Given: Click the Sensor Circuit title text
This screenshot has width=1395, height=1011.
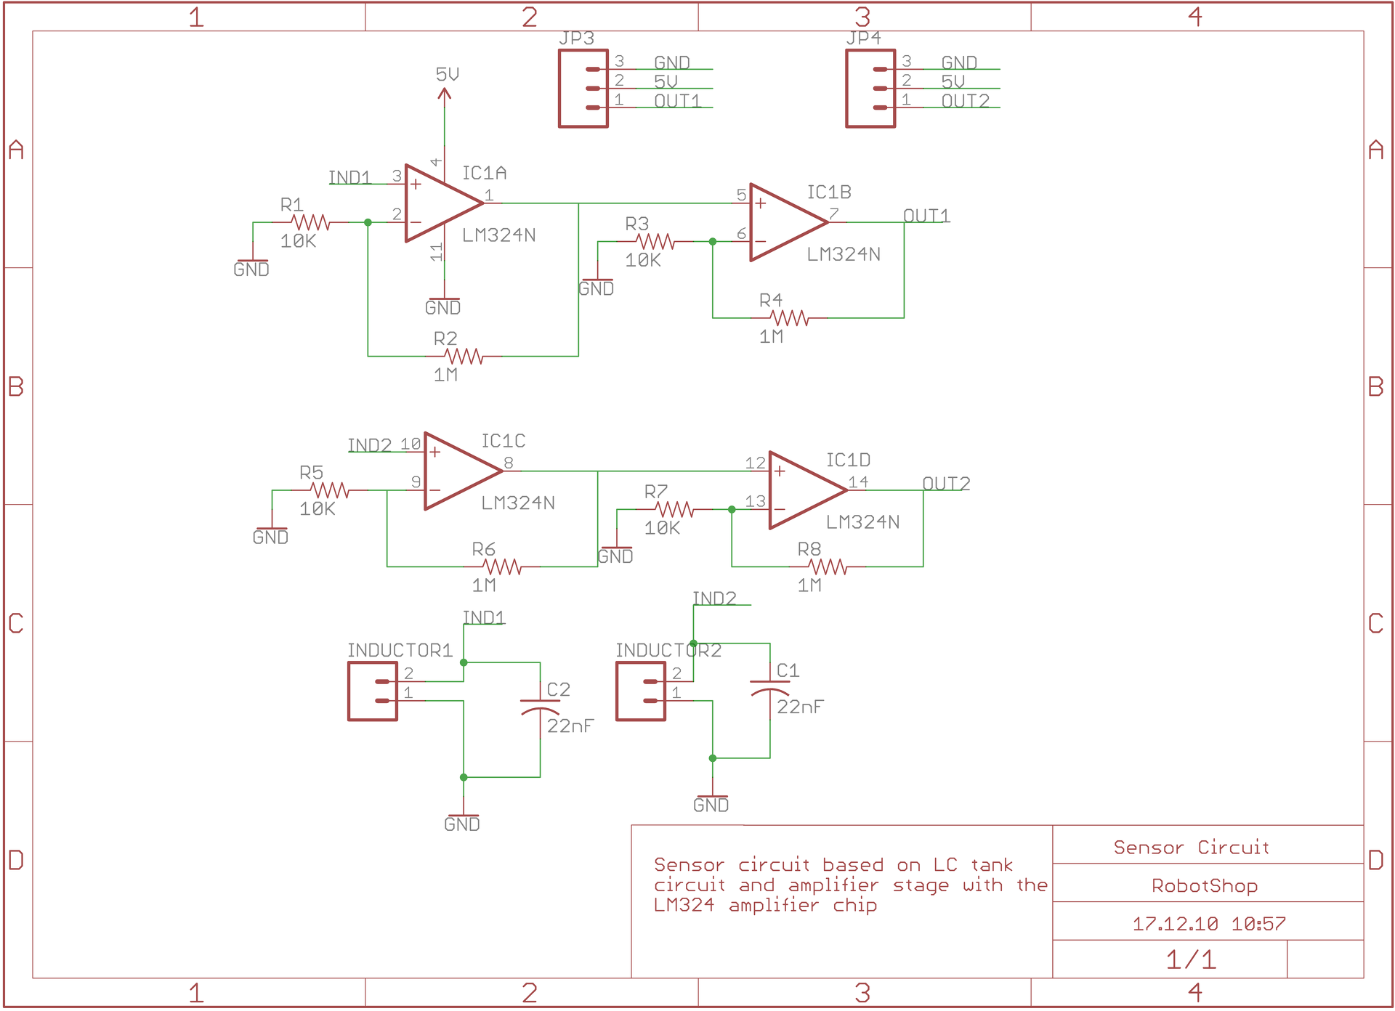Looking at the screenshot, I should click(1191, 848).
